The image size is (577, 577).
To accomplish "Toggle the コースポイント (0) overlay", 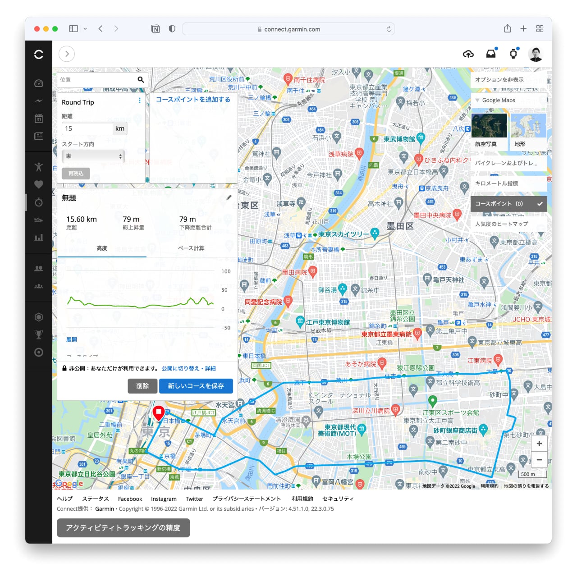I will click(x=508, y=204).
